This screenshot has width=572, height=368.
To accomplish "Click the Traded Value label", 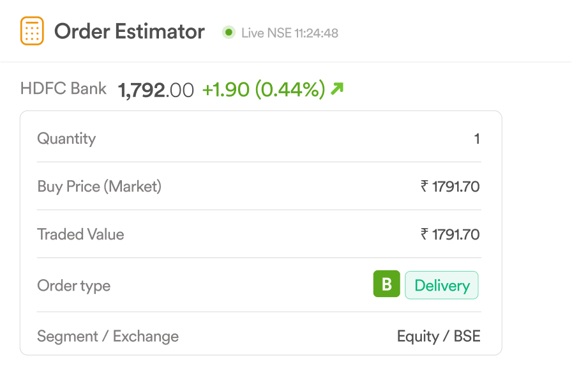I will click(x=80, y=234).
